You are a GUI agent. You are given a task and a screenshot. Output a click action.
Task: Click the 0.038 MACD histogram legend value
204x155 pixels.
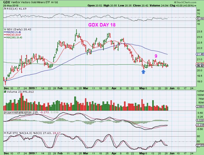click(x=54, y=112)
